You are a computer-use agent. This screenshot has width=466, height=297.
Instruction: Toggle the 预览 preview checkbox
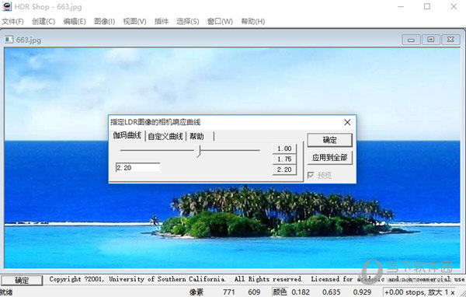(x=311, y=175)
